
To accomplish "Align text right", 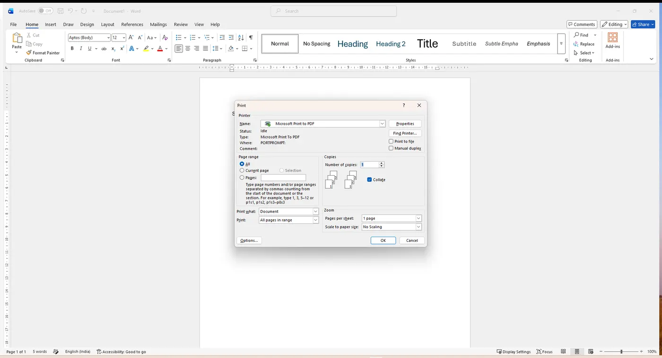I will click(x=197, y=49).
